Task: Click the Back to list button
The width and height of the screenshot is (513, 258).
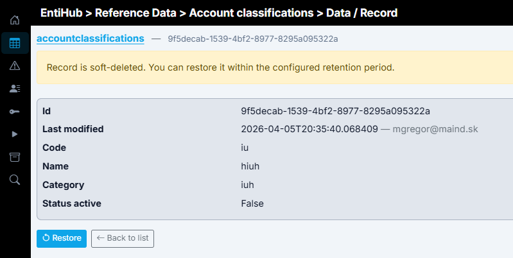Action: pyautogui.click(x=123, y=239)
